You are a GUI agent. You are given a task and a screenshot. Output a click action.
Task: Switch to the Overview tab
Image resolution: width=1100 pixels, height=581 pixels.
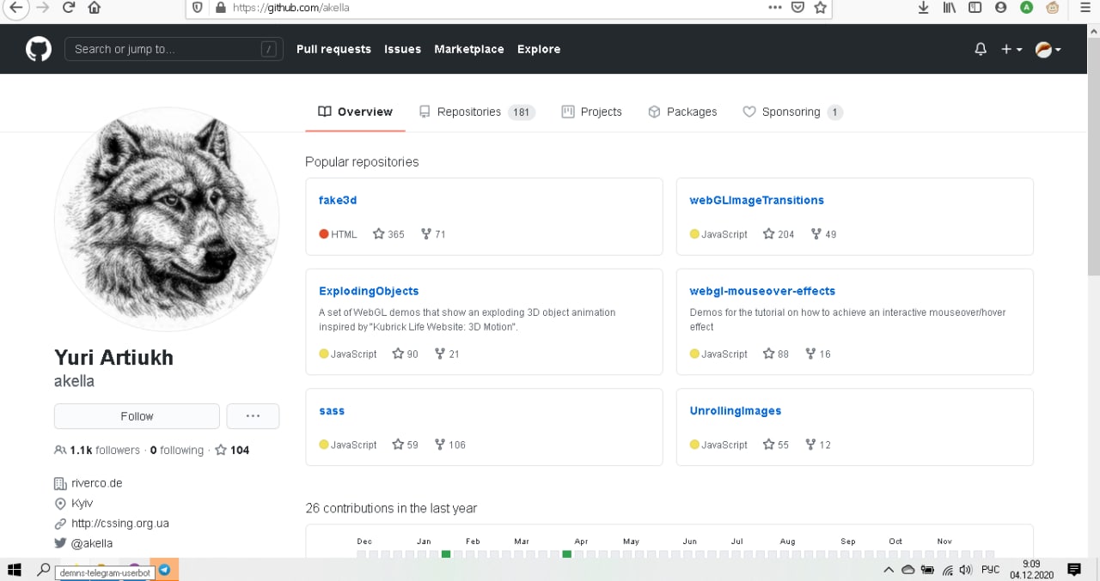[x=355, y=112]
